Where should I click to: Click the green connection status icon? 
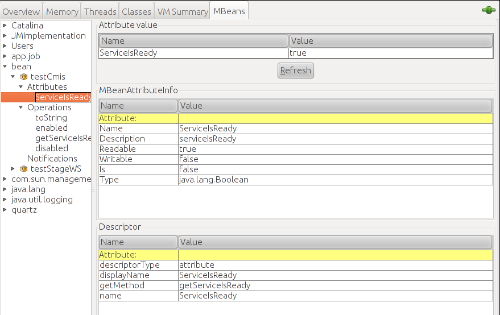pyautogui.click(x=489, y=11)
